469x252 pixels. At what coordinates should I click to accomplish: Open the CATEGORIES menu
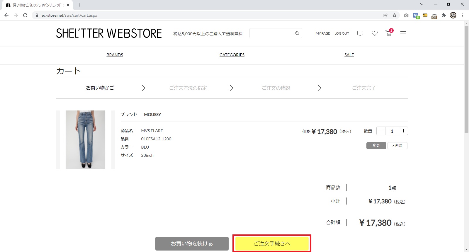coord(232,55)
